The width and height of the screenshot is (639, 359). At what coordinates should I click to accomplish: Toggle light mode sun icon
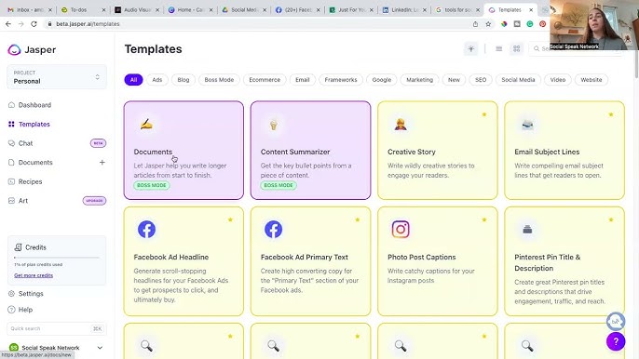pyautogui.click(x=471, y=49)
